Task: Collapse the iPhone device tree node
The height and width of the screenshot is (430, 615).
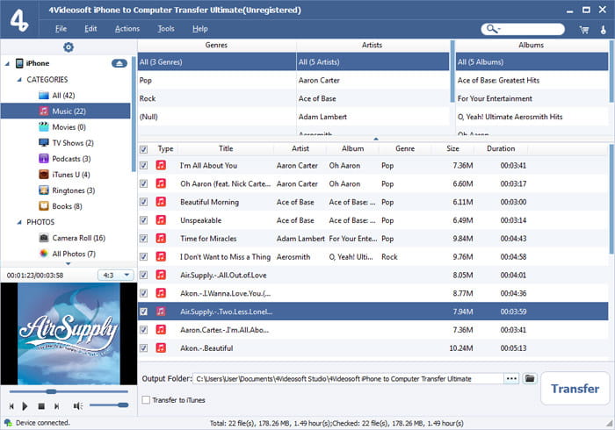Action: [7, 63]
